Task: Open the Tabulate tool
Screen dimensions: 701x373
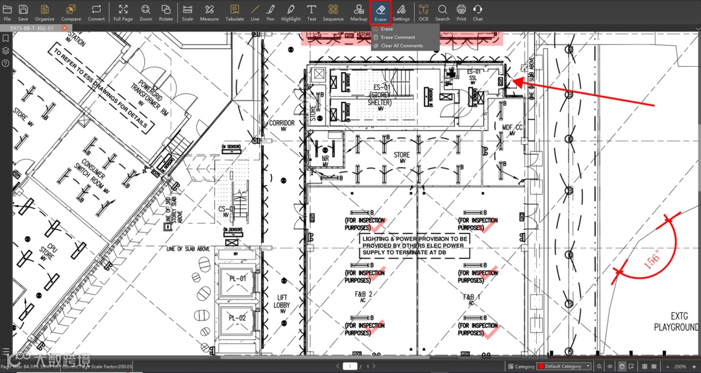Action: pyautogui.click(x=235, y=12)
